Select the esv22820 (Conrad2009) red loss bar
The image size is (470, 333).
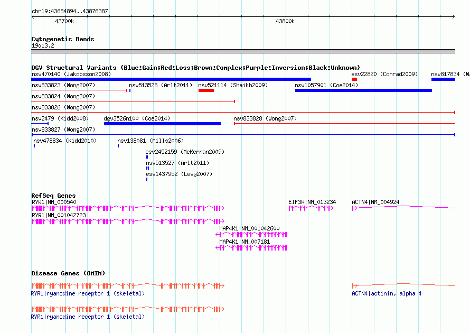pyautogui.click(x=354, y=79)
